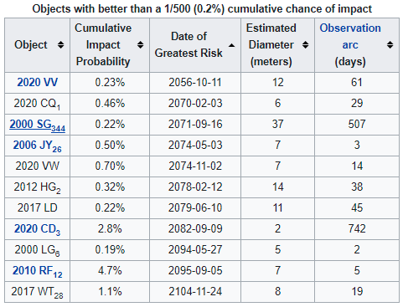Select the 4.7% probability cell
Screen dimensions: 403x307
pyautogui.click(x=110, y=271)
